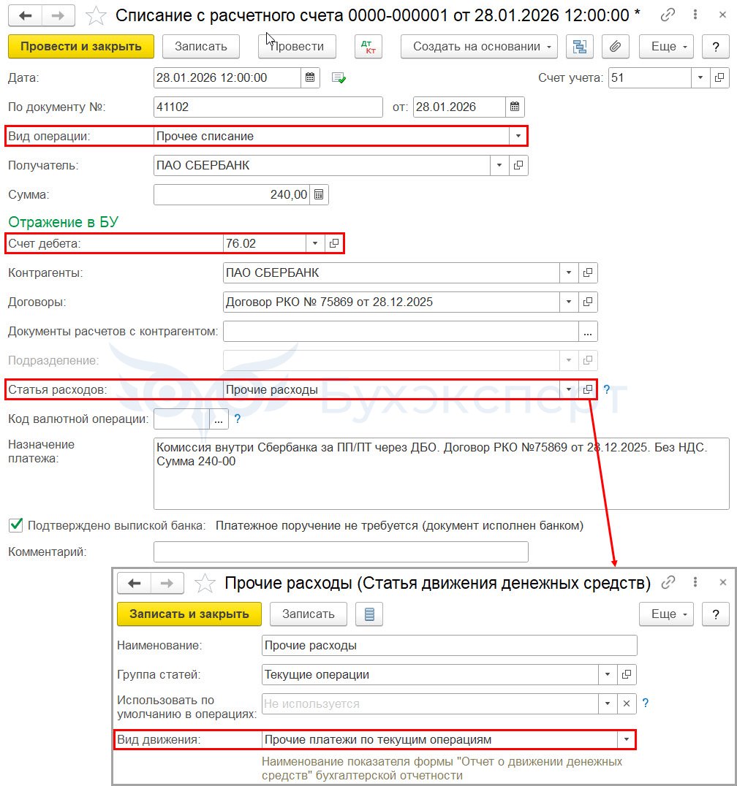The image size is (737, 786).
Task: Open the document structure icon
Action: click(580, 47)
